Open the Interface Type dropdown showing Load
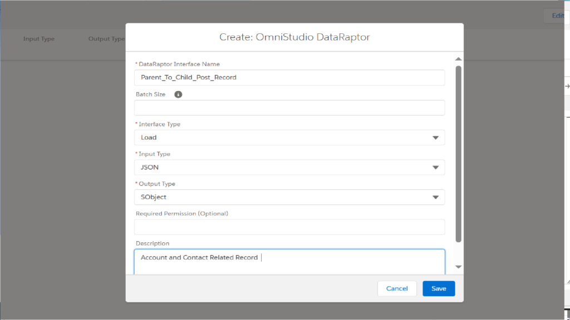 (289, 138)
